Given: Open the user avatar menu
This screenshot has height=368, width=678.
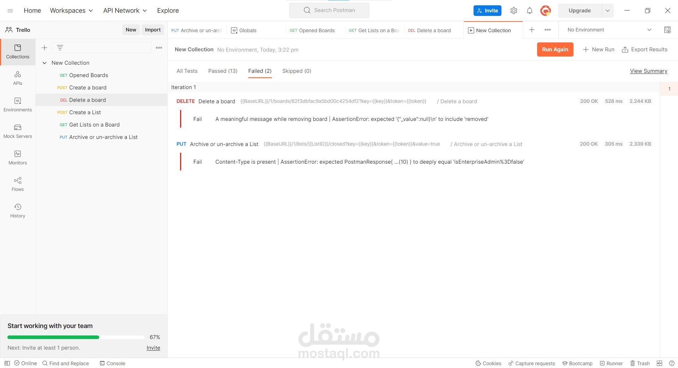Looking at the screenshot, I should tap(546, 11).
